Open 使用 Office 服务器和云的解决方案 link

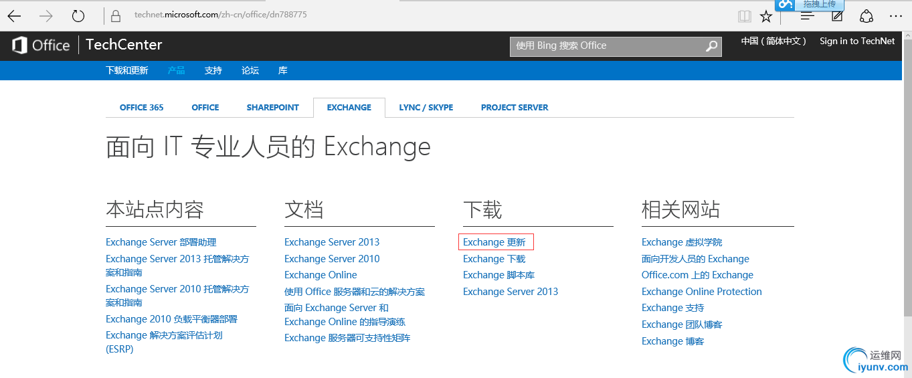point(355,292)
